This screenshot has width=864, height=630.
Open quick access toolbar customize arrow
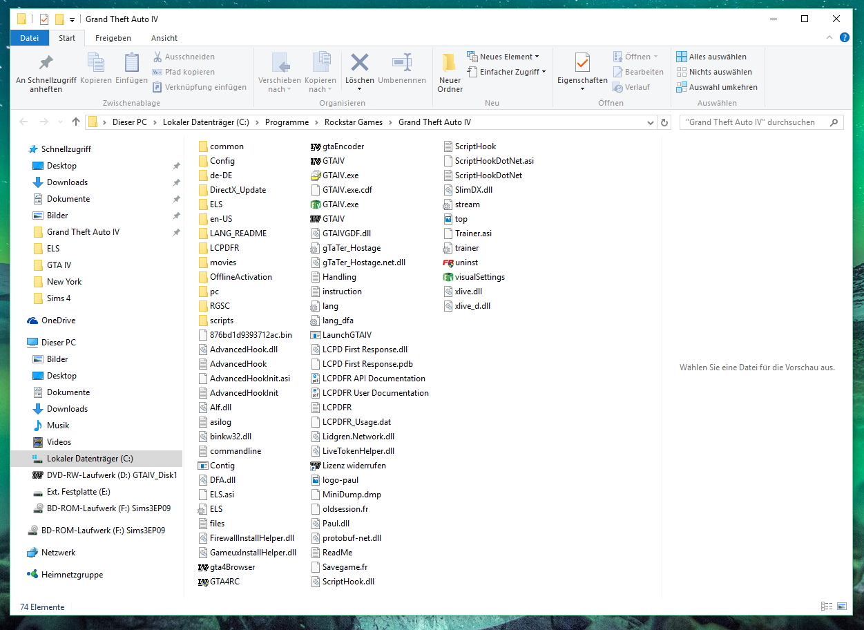coord(72,19)
